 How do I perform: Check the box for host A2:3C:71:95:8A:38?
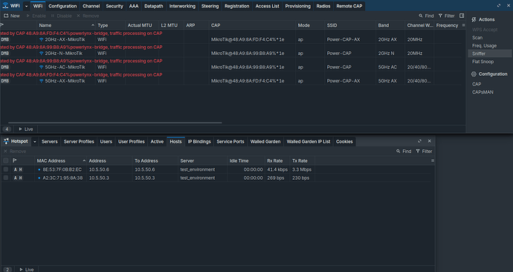click(x=6, y=178)
